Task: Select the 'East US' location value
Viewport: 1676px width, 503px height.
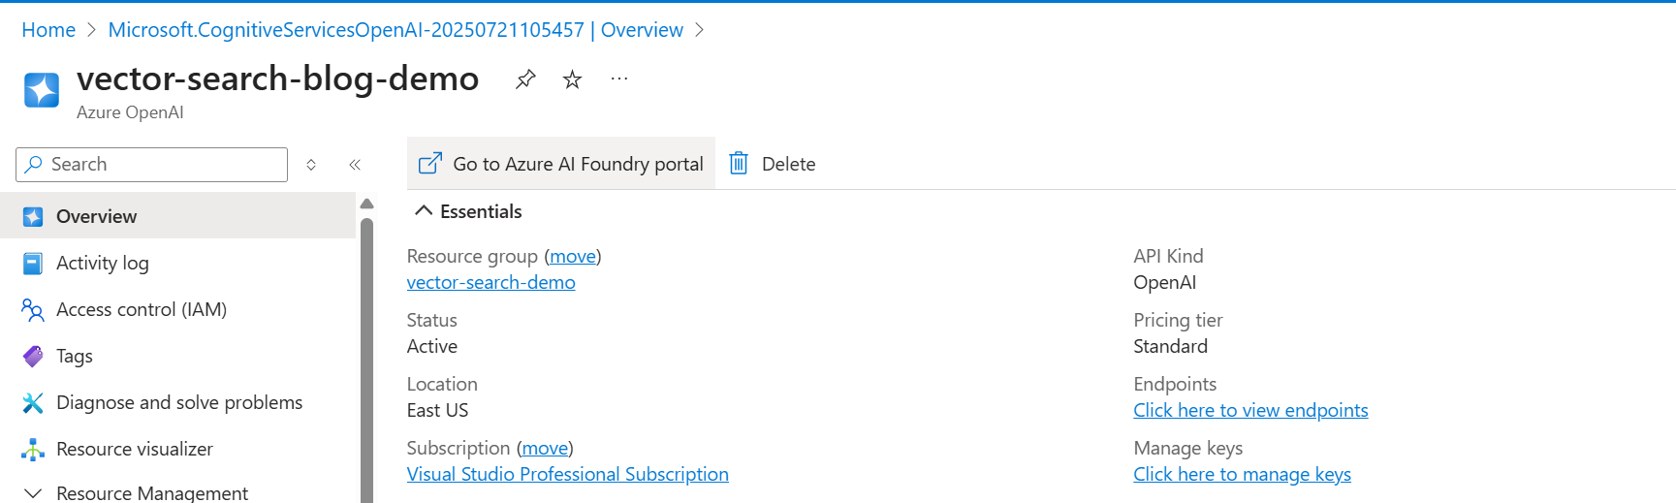Action: click(x=437, y=410)
